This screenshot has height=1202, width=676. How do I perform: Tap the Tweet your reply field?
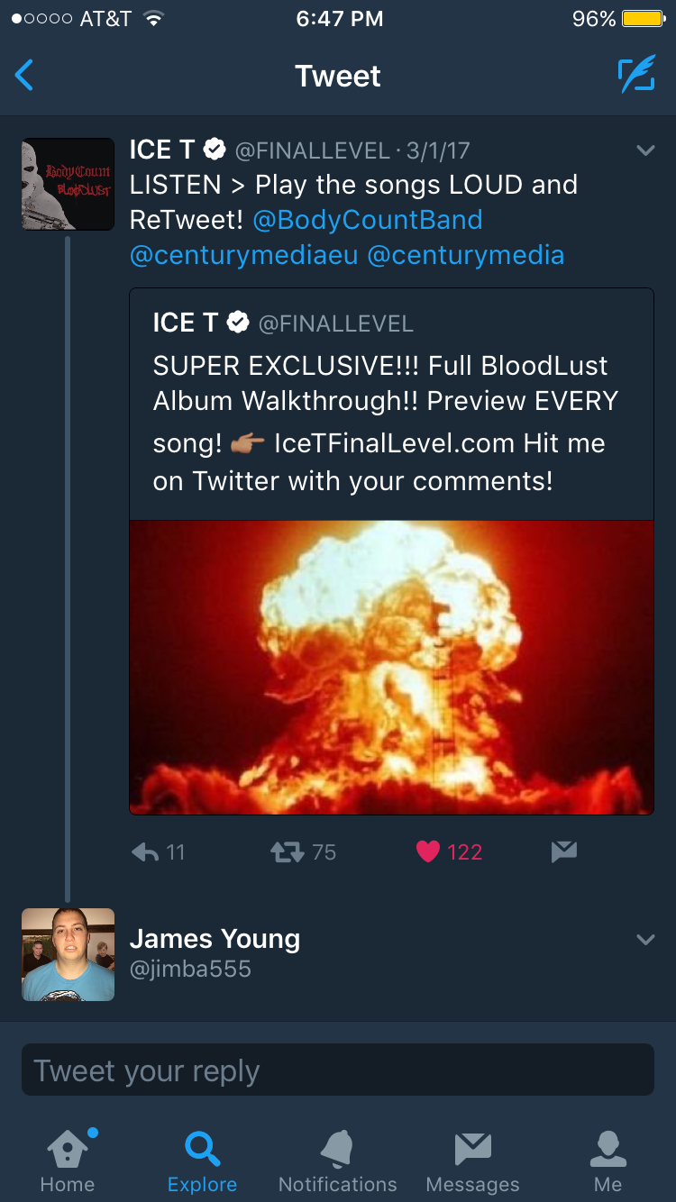point(337,1070)
